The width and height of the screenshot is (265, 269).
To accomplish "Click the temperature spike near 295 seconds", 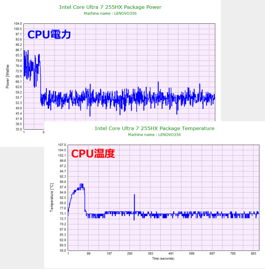I will coord(134,196).
